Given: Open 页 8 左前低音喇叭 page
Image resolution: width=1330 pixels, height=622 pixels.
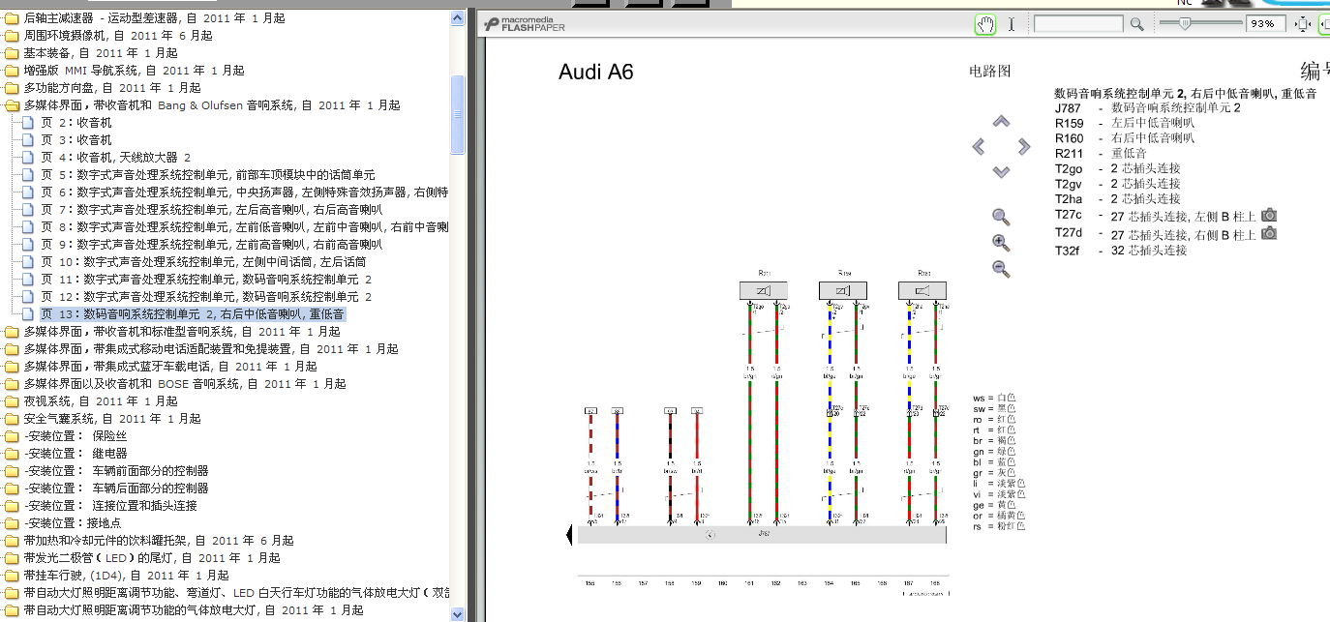Looking at the screenshot, I should point(244,227).
